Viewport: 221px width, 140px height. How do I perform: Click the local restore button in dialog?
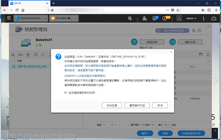click(112, 105)
